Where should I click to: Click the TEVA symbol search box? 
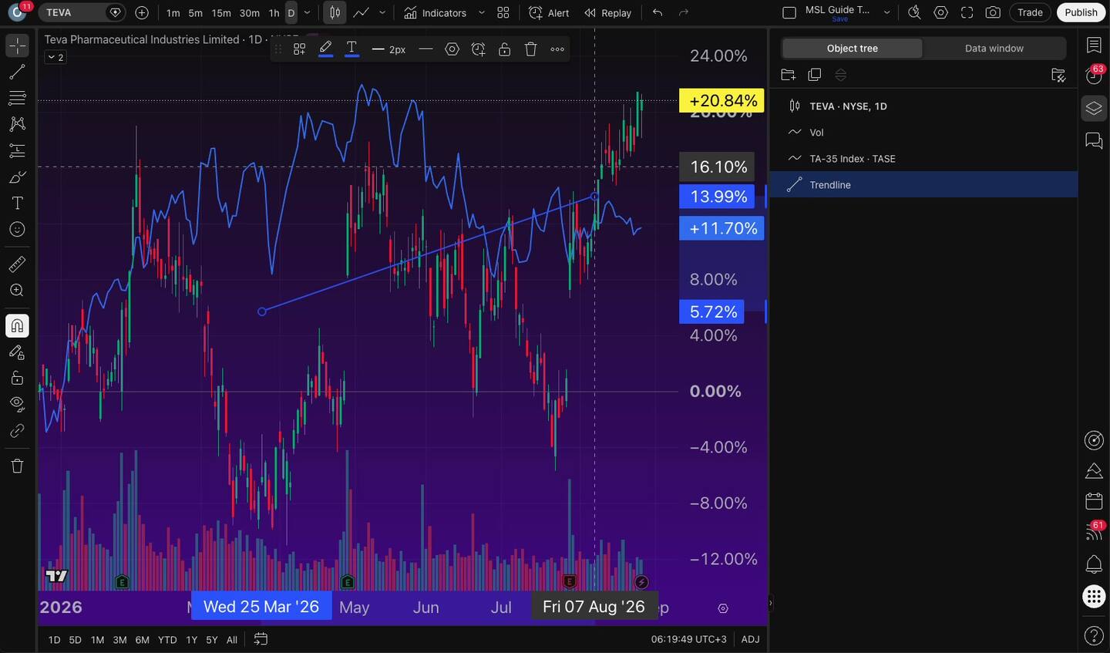pyautogui.click(x=82, y=12)
